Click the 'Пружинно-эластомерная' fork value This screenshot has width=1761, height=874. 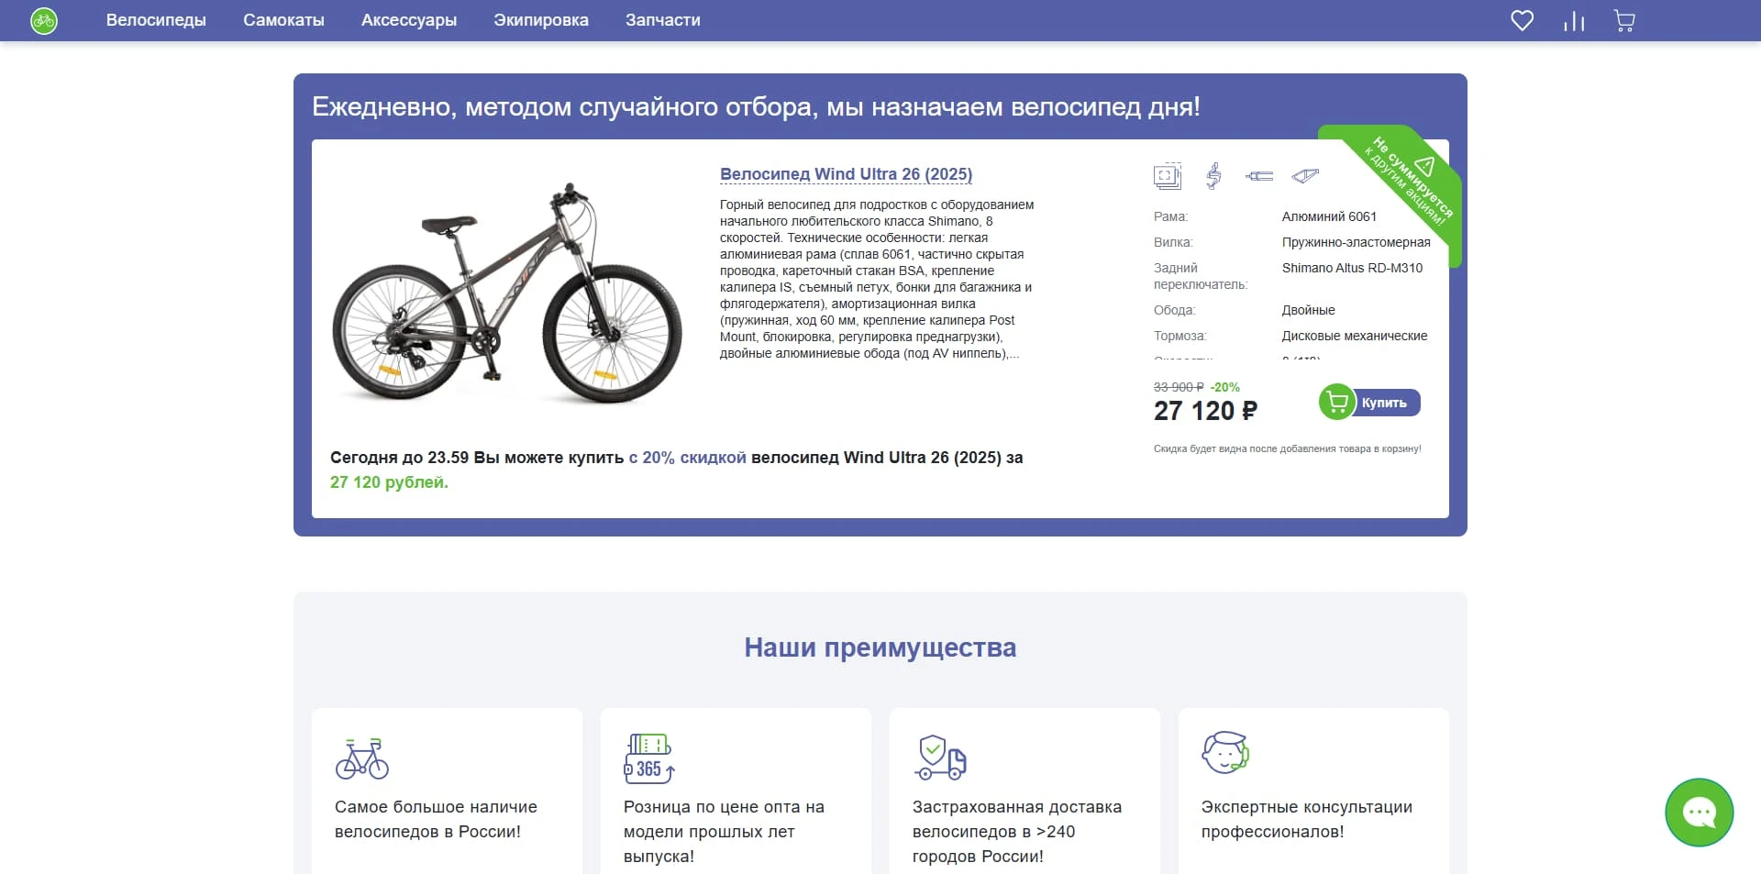(x=1356, y=243)
